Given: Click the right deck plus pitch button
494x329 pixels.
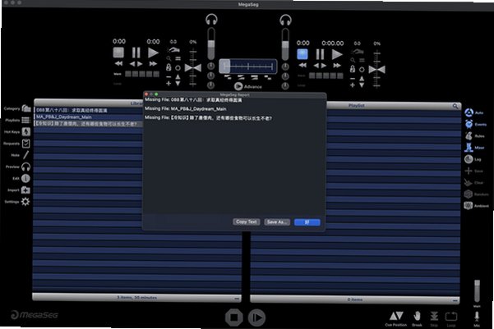Looking at the screenshot, I should [x=353, y=85].
